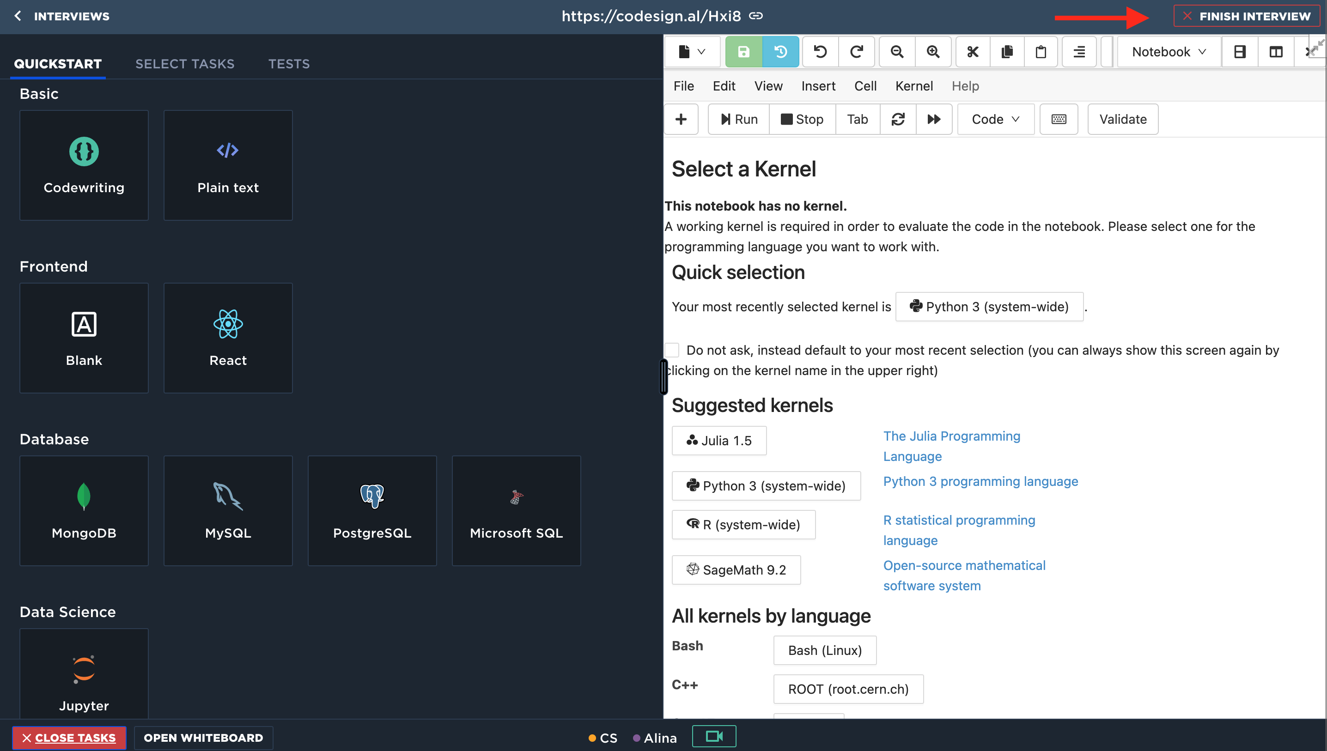Click the undo arrow icon
Viewport: 1327px width, 751px height.
click(820, 52)
